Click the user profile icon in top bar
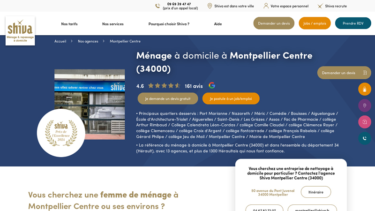 coord(266,6)
